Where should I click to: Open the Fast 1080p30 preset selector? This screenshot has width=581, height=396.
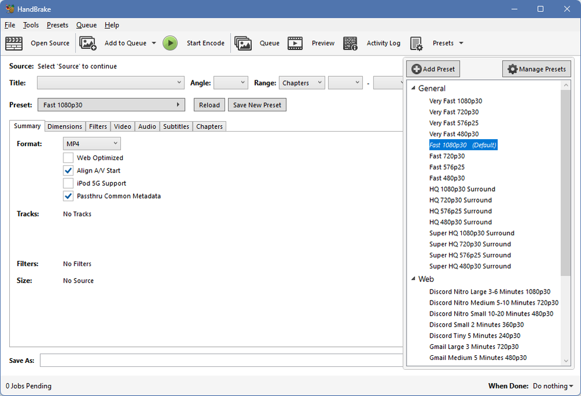(111, 105)
